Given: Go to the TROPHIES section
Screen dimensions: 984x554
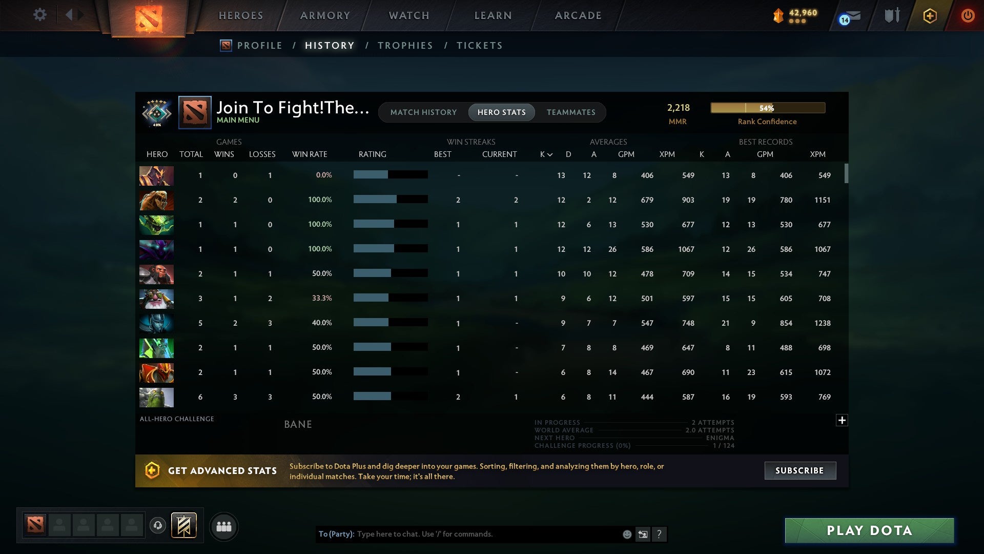Looking at the screenshot, I should [x=405, y=45].
